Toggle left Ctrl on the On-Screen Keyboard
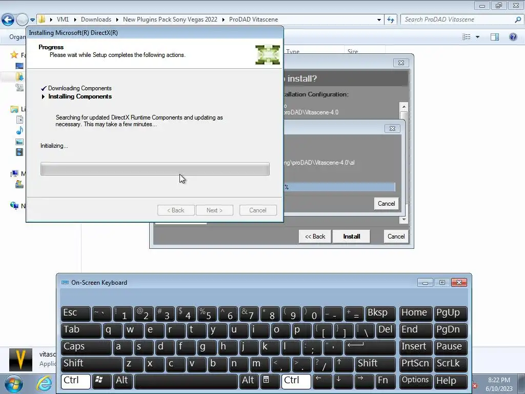The height and width of the screenshot is (394, 525). coord(76,381)
